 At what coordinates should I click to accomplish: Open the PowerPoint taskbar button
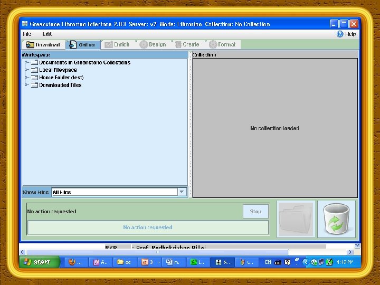tap(149, 262)
